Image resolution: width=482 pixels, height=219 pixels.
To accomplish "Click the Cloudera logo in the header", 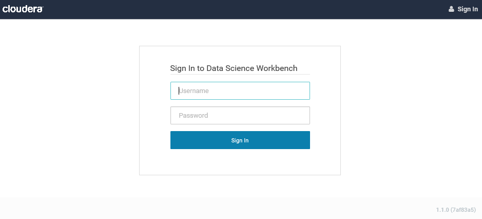I will click(23, 9).
